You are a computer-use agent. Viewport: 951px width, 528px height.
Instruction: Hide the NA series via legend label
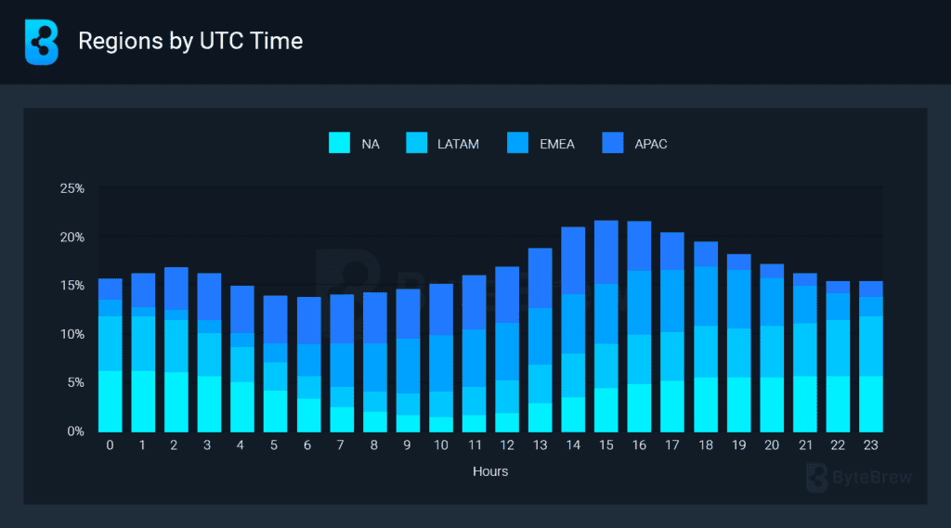[x=371, y=144]
